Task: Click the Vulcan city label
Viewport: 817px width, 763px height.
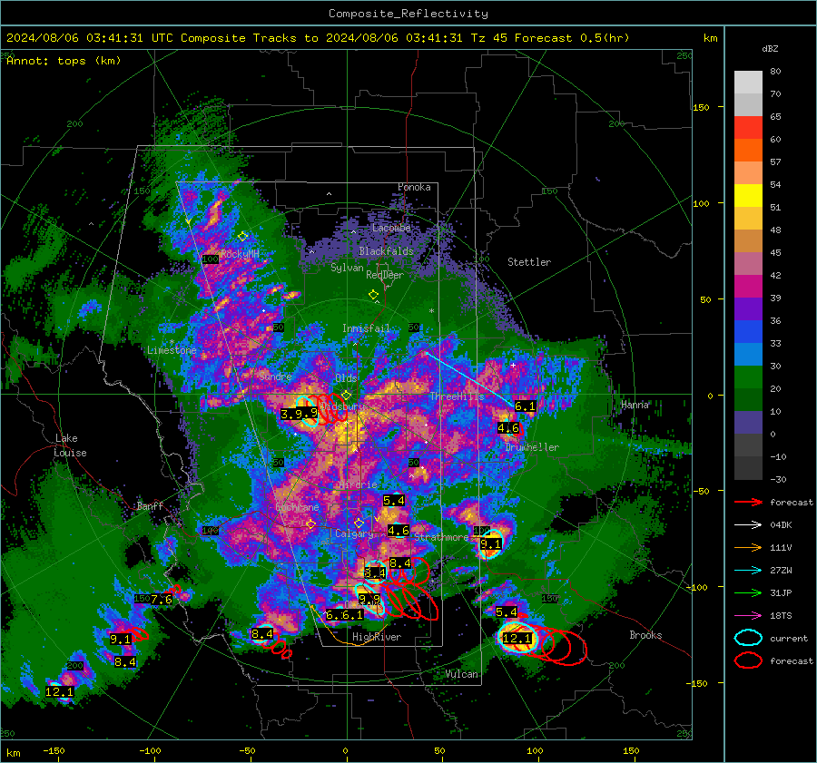Action: click(x=461, y=674)
